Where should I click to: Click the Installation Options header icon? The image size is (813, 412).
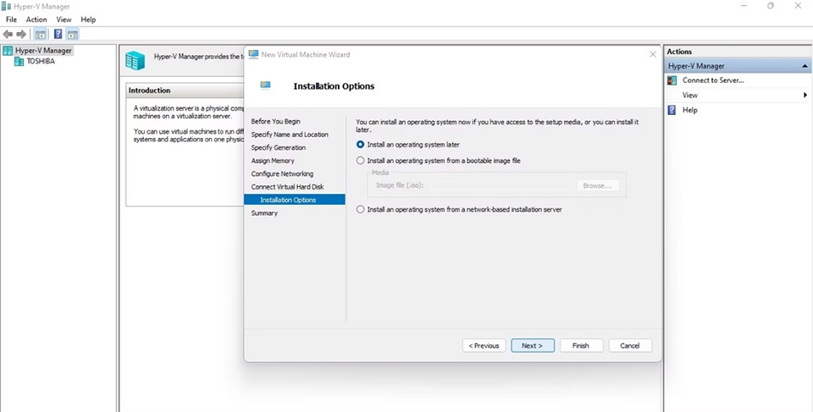265,85
